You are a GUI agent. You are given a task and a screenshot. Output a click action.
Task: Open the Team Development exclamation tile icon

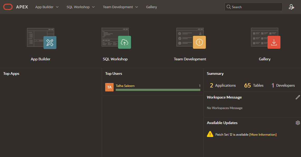(x=199, y=42)
